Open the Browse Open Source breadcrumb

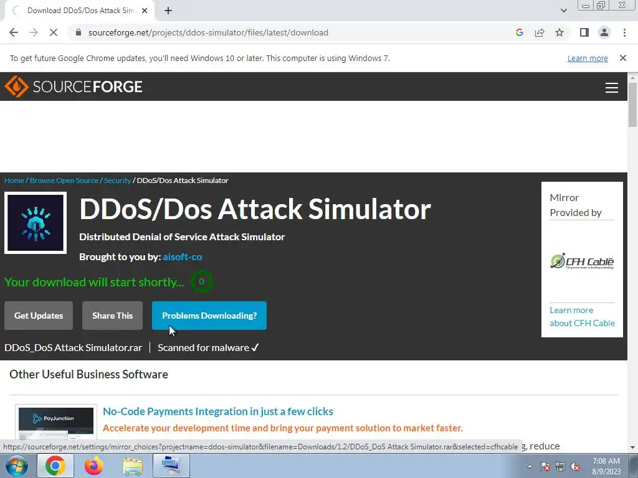click(x=64, y=180)
